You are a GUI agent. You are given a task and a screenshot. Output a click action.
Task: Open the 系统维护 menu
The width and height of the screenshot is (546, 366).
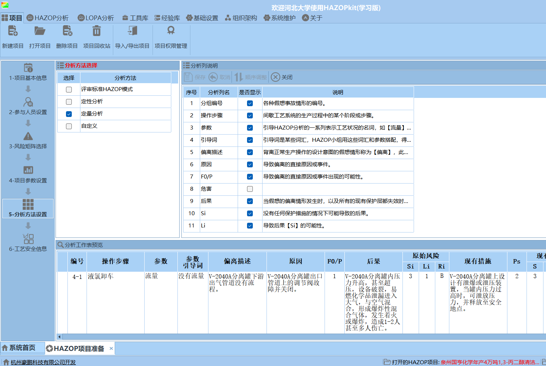(x=279, y=18)
